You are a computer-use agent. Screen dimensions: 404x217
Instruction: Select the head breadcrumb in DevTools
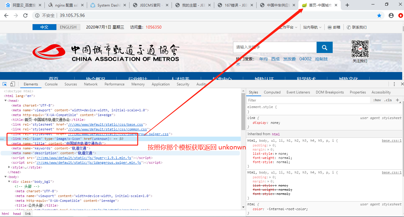17,214
